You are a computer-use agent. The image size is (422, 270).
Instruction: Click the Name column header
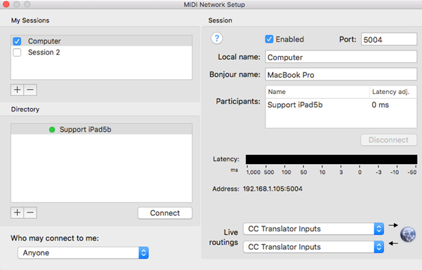pyautogui.click(x=317, y=92)
